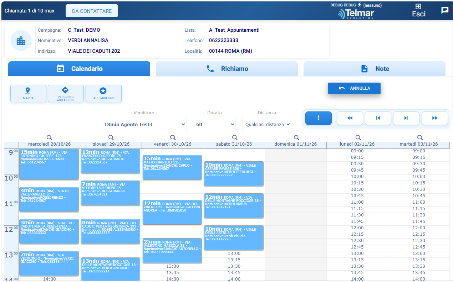Viewport: 453px width, 282px height.
Task: Click the DA CONTATTARE button
Action: [92, 11]
